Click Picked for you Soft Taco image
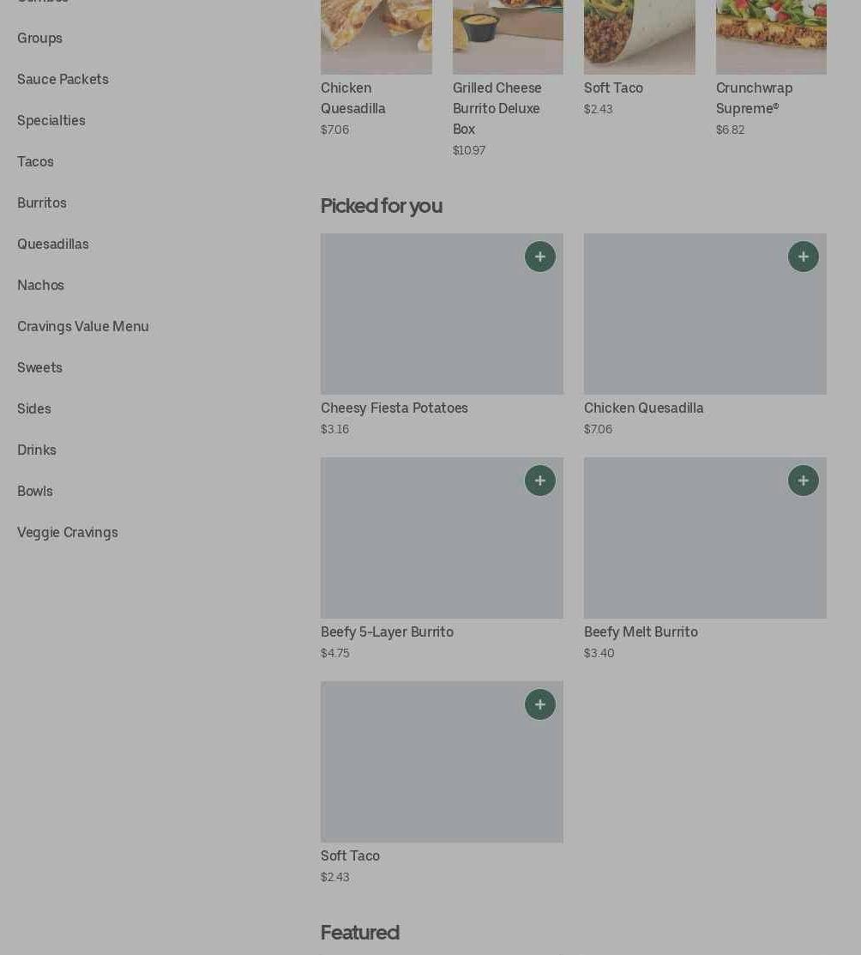The height and width of the screenshot is (955, 861). 442,762
